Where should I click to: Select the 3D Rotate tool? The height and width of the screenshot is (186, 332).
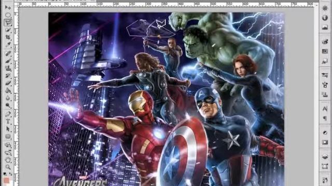(x=8, y=145)
